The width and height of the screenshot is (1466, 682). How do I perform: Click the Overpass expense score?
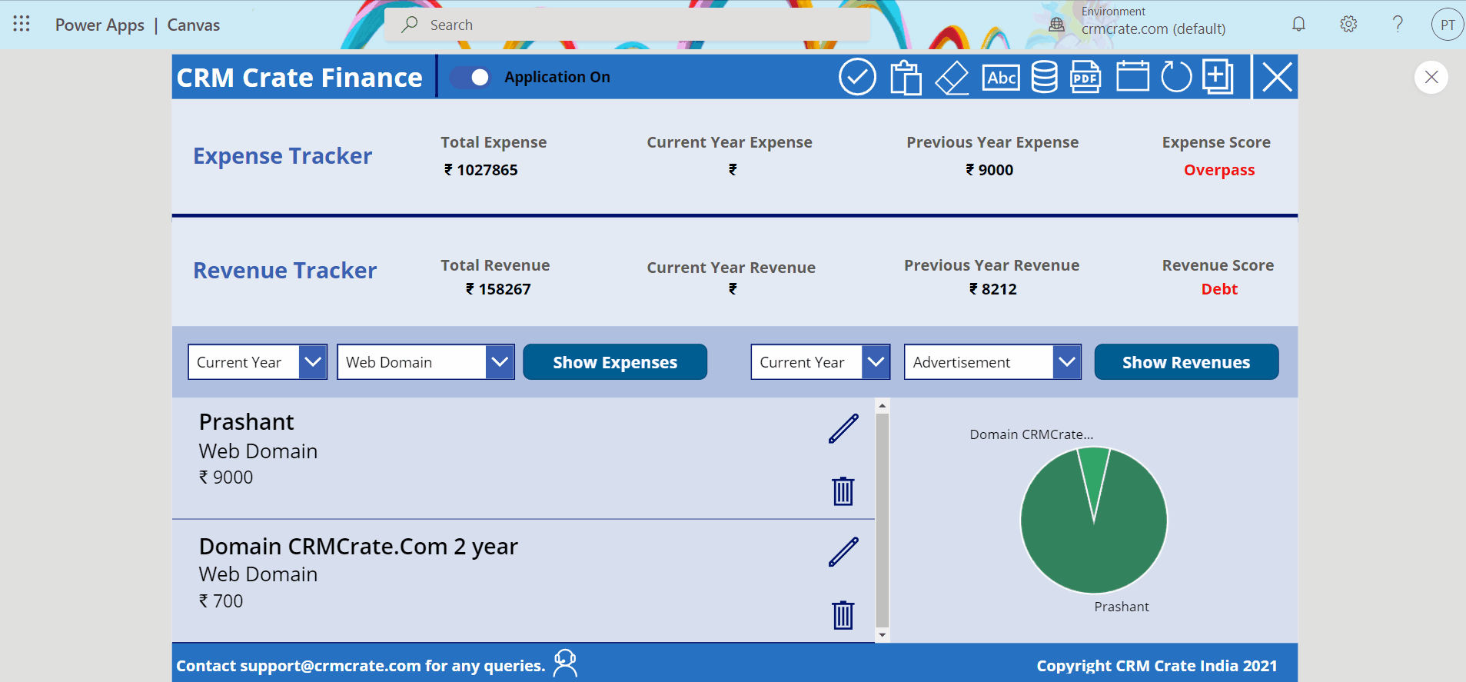coord(1219,170)
